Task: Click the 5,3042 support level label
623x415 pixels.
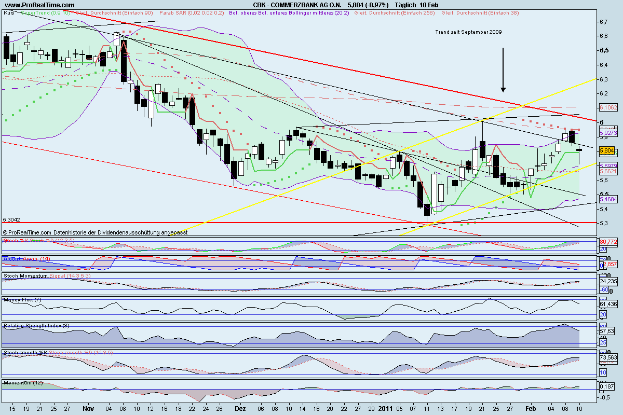Action: click(x=12, y=219)
